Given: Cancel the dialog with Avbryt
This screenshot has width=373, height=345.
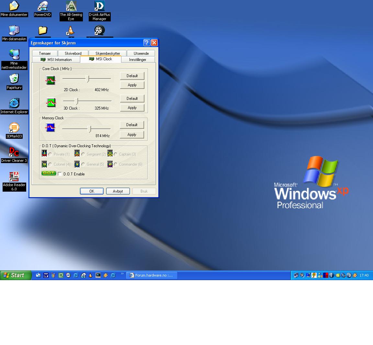Looking at the screenshot, I should 118,191.
